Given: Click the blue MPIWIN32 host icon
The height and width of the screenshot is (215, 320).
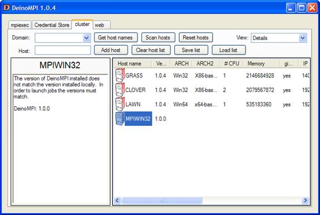Looking at the screenshot, I should (120, 119).
